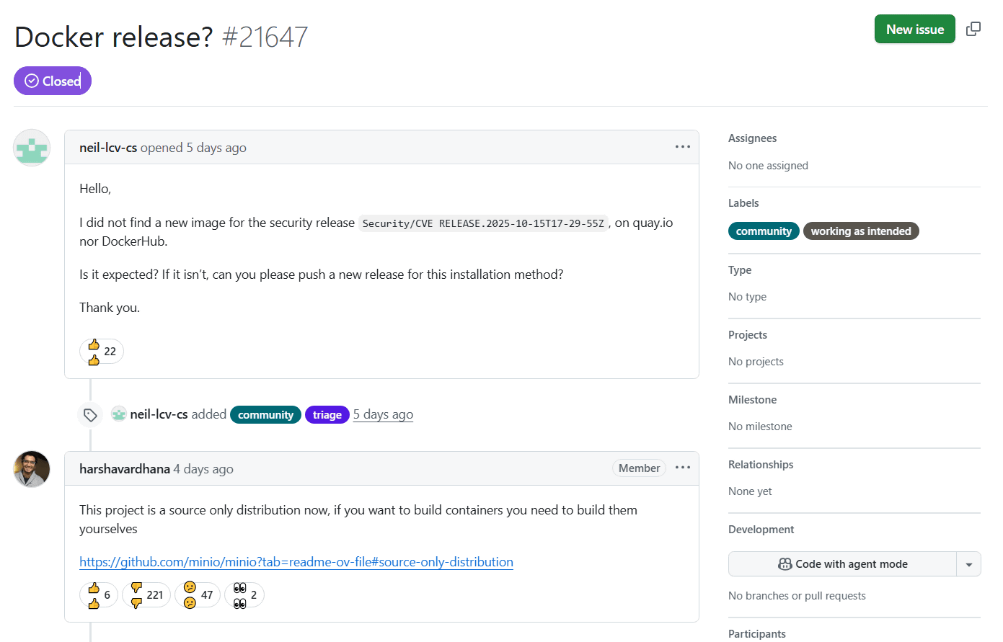This screenshot has width=1003, height=642.
Task: Click the Member badge on harshavardhana's comment
Action: 639,468
